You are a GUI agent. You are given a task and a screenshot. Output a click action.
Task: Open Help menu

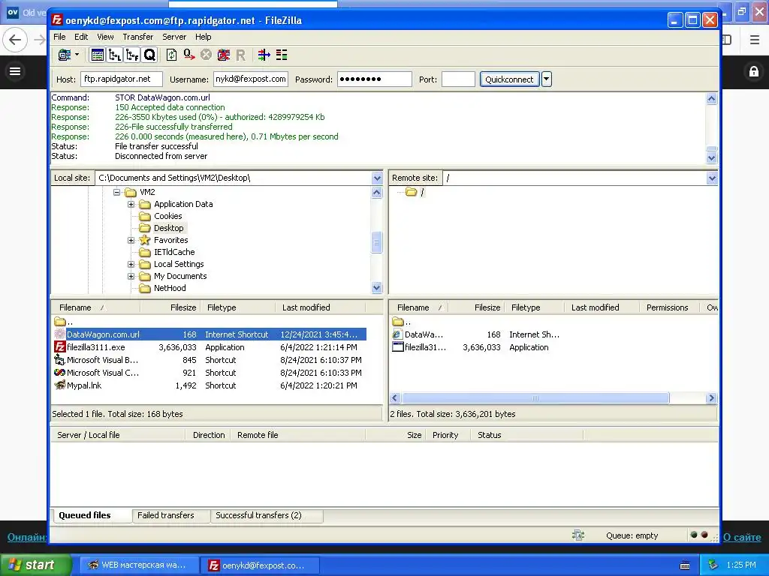tap(203, 37)
